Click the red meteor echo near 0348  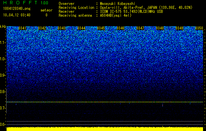pos(163,105)
